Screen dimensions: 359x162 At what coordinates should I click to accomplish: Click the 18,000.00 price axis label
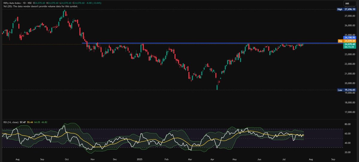click(x=350, y=103)
